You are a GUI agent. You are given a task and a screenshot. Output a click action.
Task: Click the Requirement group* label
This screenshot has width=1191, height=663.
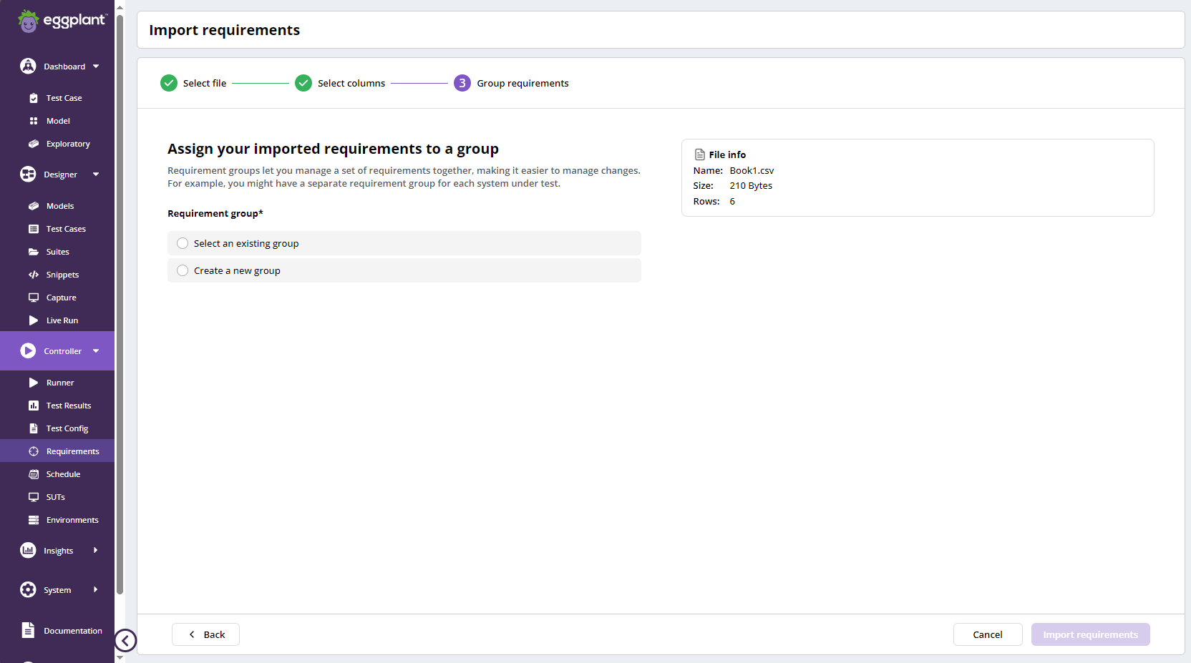(215, 213)
